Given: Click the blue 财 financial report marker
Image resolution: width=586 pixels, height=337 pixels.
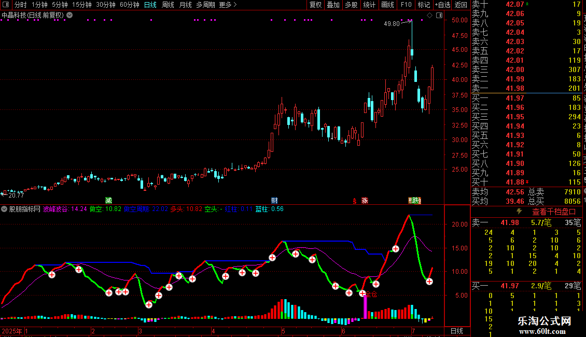Looking at the screenshot, I should tap(274, 201).
